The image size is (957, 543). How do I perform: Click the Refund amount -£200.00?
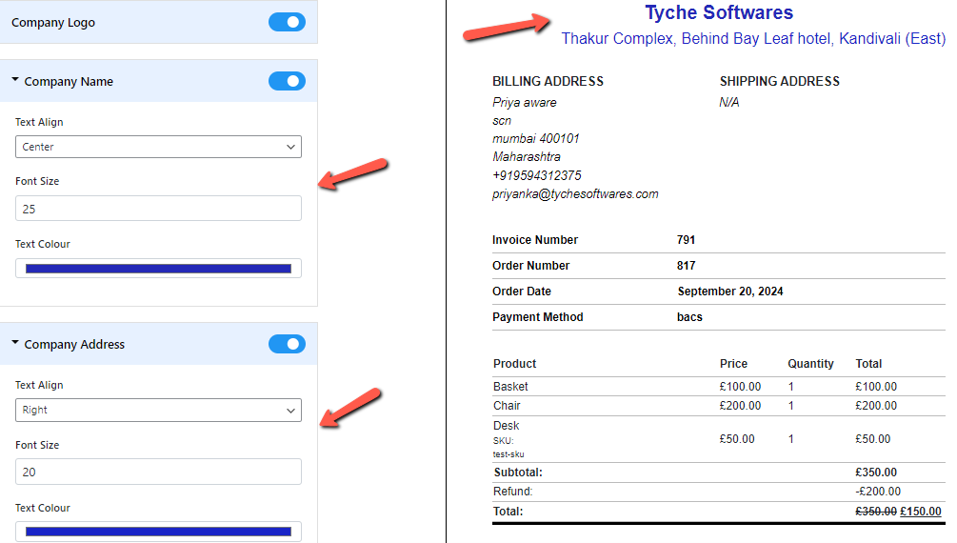point(878,492)
